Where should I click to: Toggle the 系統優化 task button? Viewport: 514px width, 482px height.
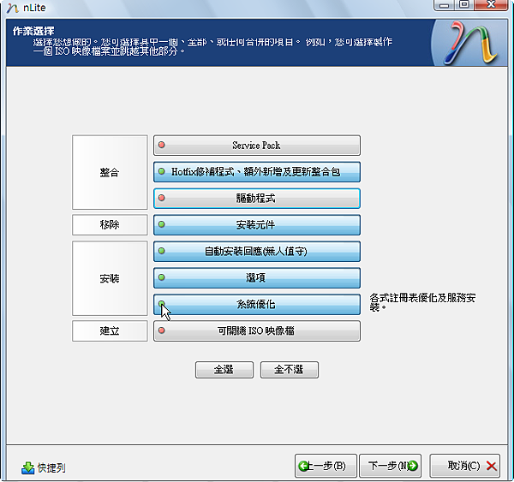(x=257, y=305)
